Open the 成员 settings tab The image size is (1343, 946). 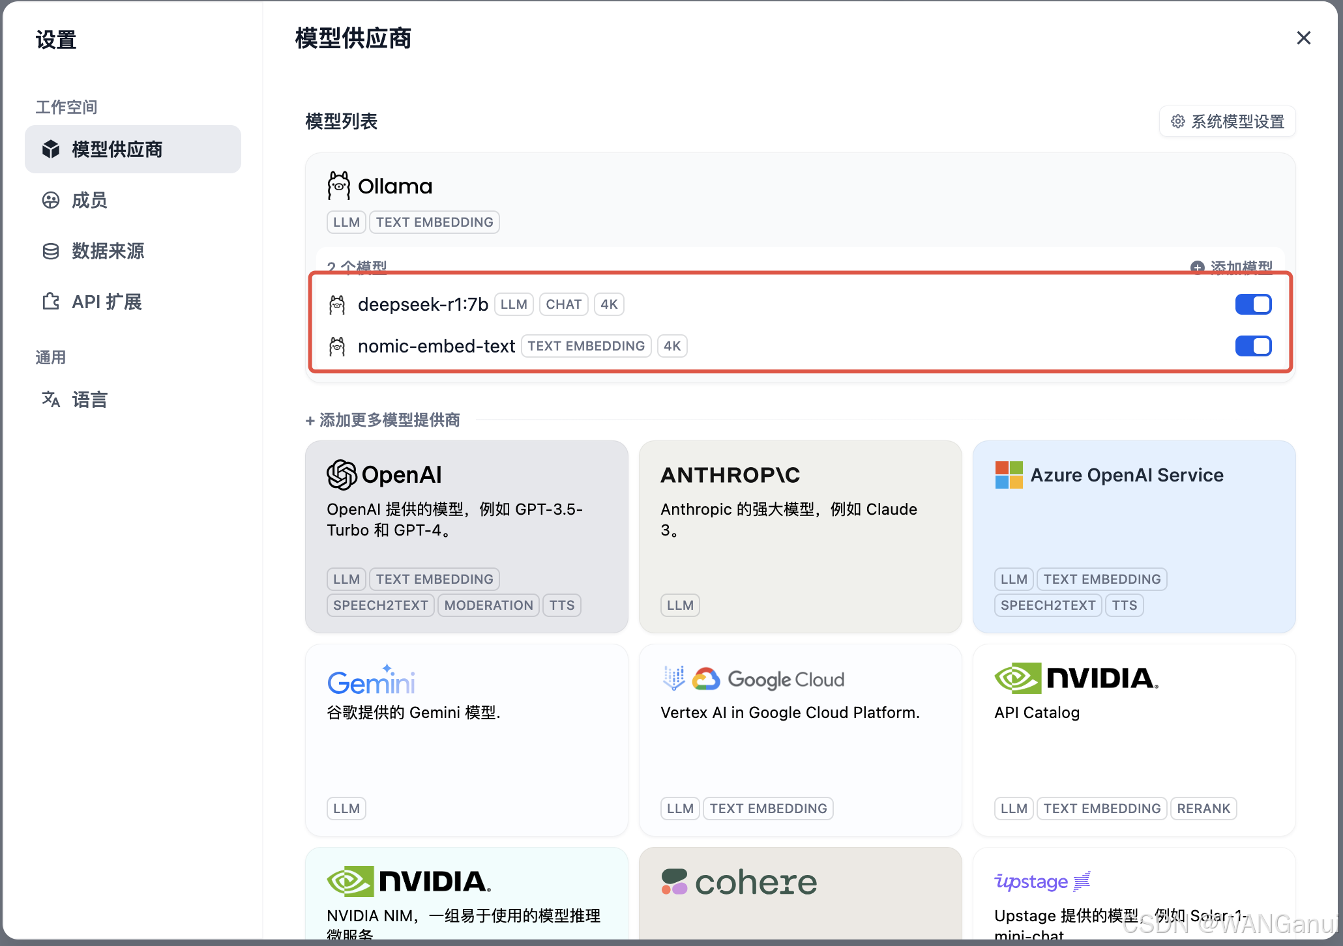pyautogui.click(x=89, y=200)
